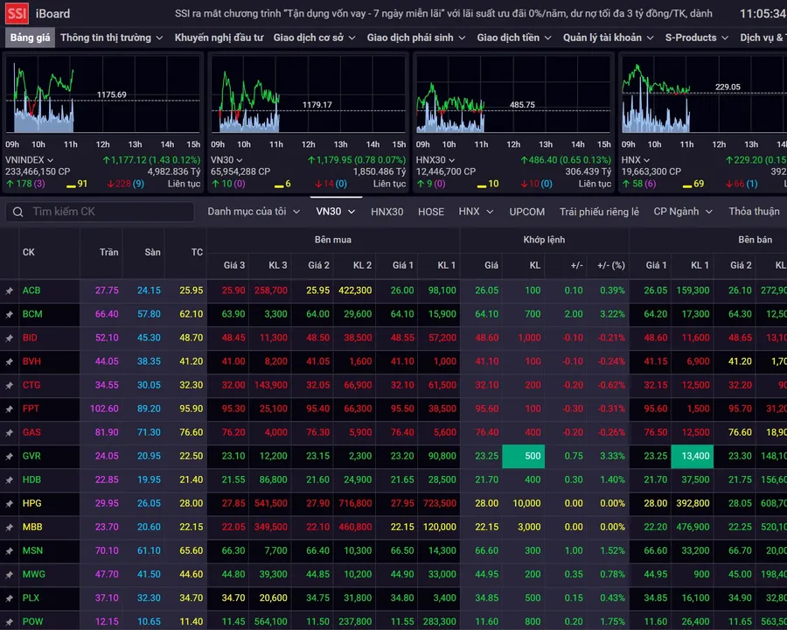
Task: Click the GVR ticker symbol
Action: (31, 457)
